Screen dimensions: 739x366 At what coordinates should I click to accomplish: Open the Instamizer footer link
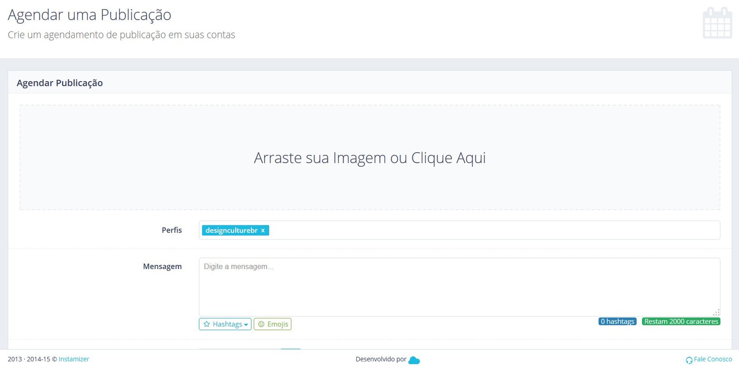tap(74, 359)
